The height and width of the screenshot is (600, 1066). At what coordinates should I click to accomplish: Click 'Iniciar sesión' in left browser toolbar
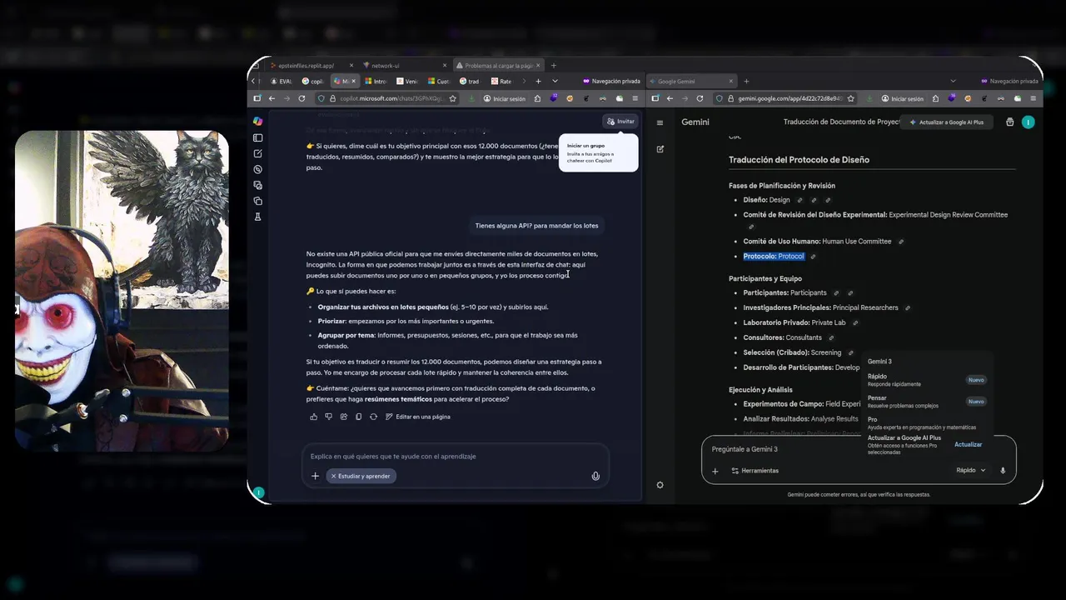[x=505, y=98]
